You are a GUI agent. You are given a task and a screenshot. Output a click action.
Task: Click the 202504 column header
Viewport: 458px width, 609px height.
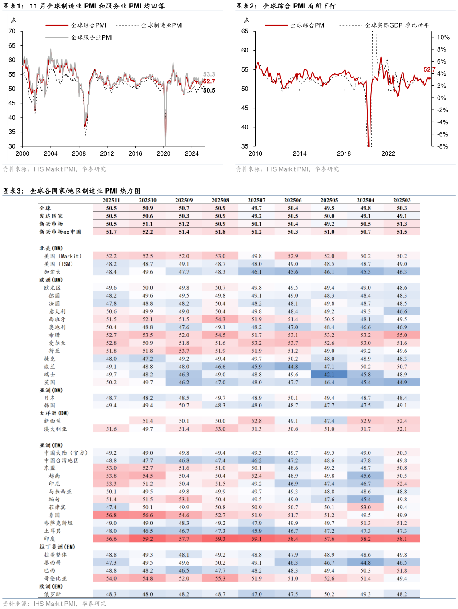366,200
